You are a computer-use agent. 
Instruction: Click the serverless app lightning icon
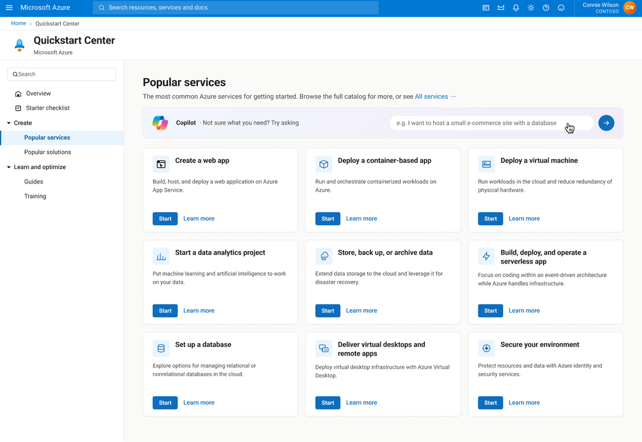pos(486,256)
